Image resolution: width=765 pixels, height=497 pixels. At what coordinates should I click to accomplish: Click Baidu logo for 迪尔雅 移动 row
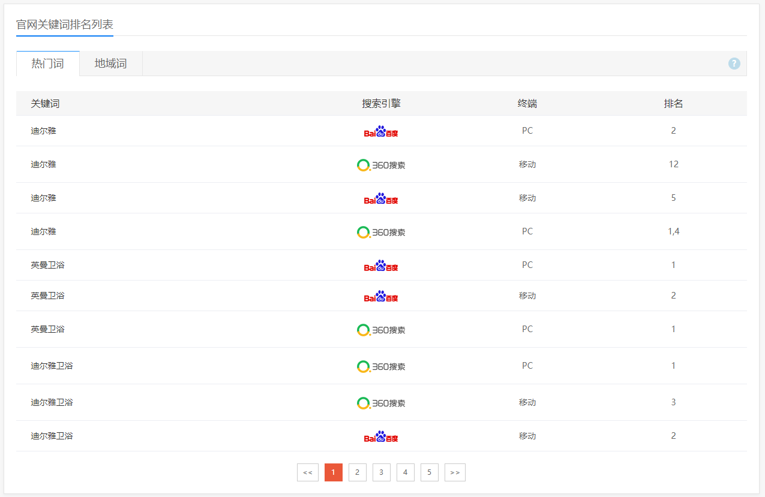pyautogui.click(x=381, y=198)
